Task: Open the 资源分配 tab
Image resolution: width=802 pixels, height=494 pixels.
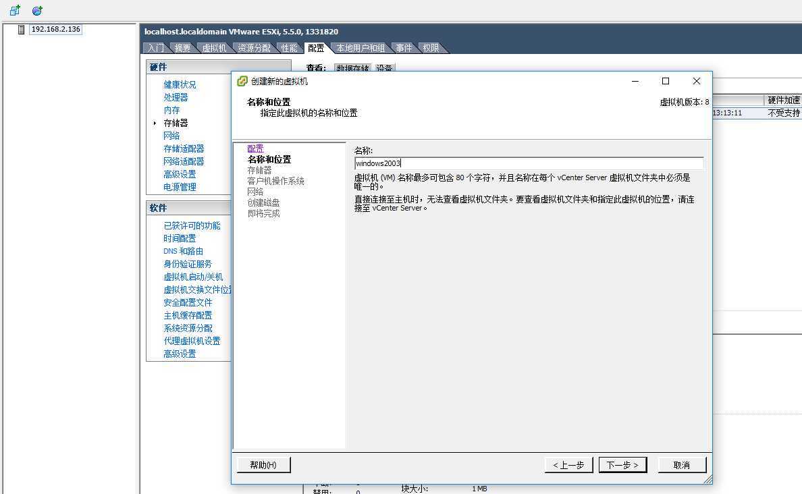Action: (x=255, y=48)
